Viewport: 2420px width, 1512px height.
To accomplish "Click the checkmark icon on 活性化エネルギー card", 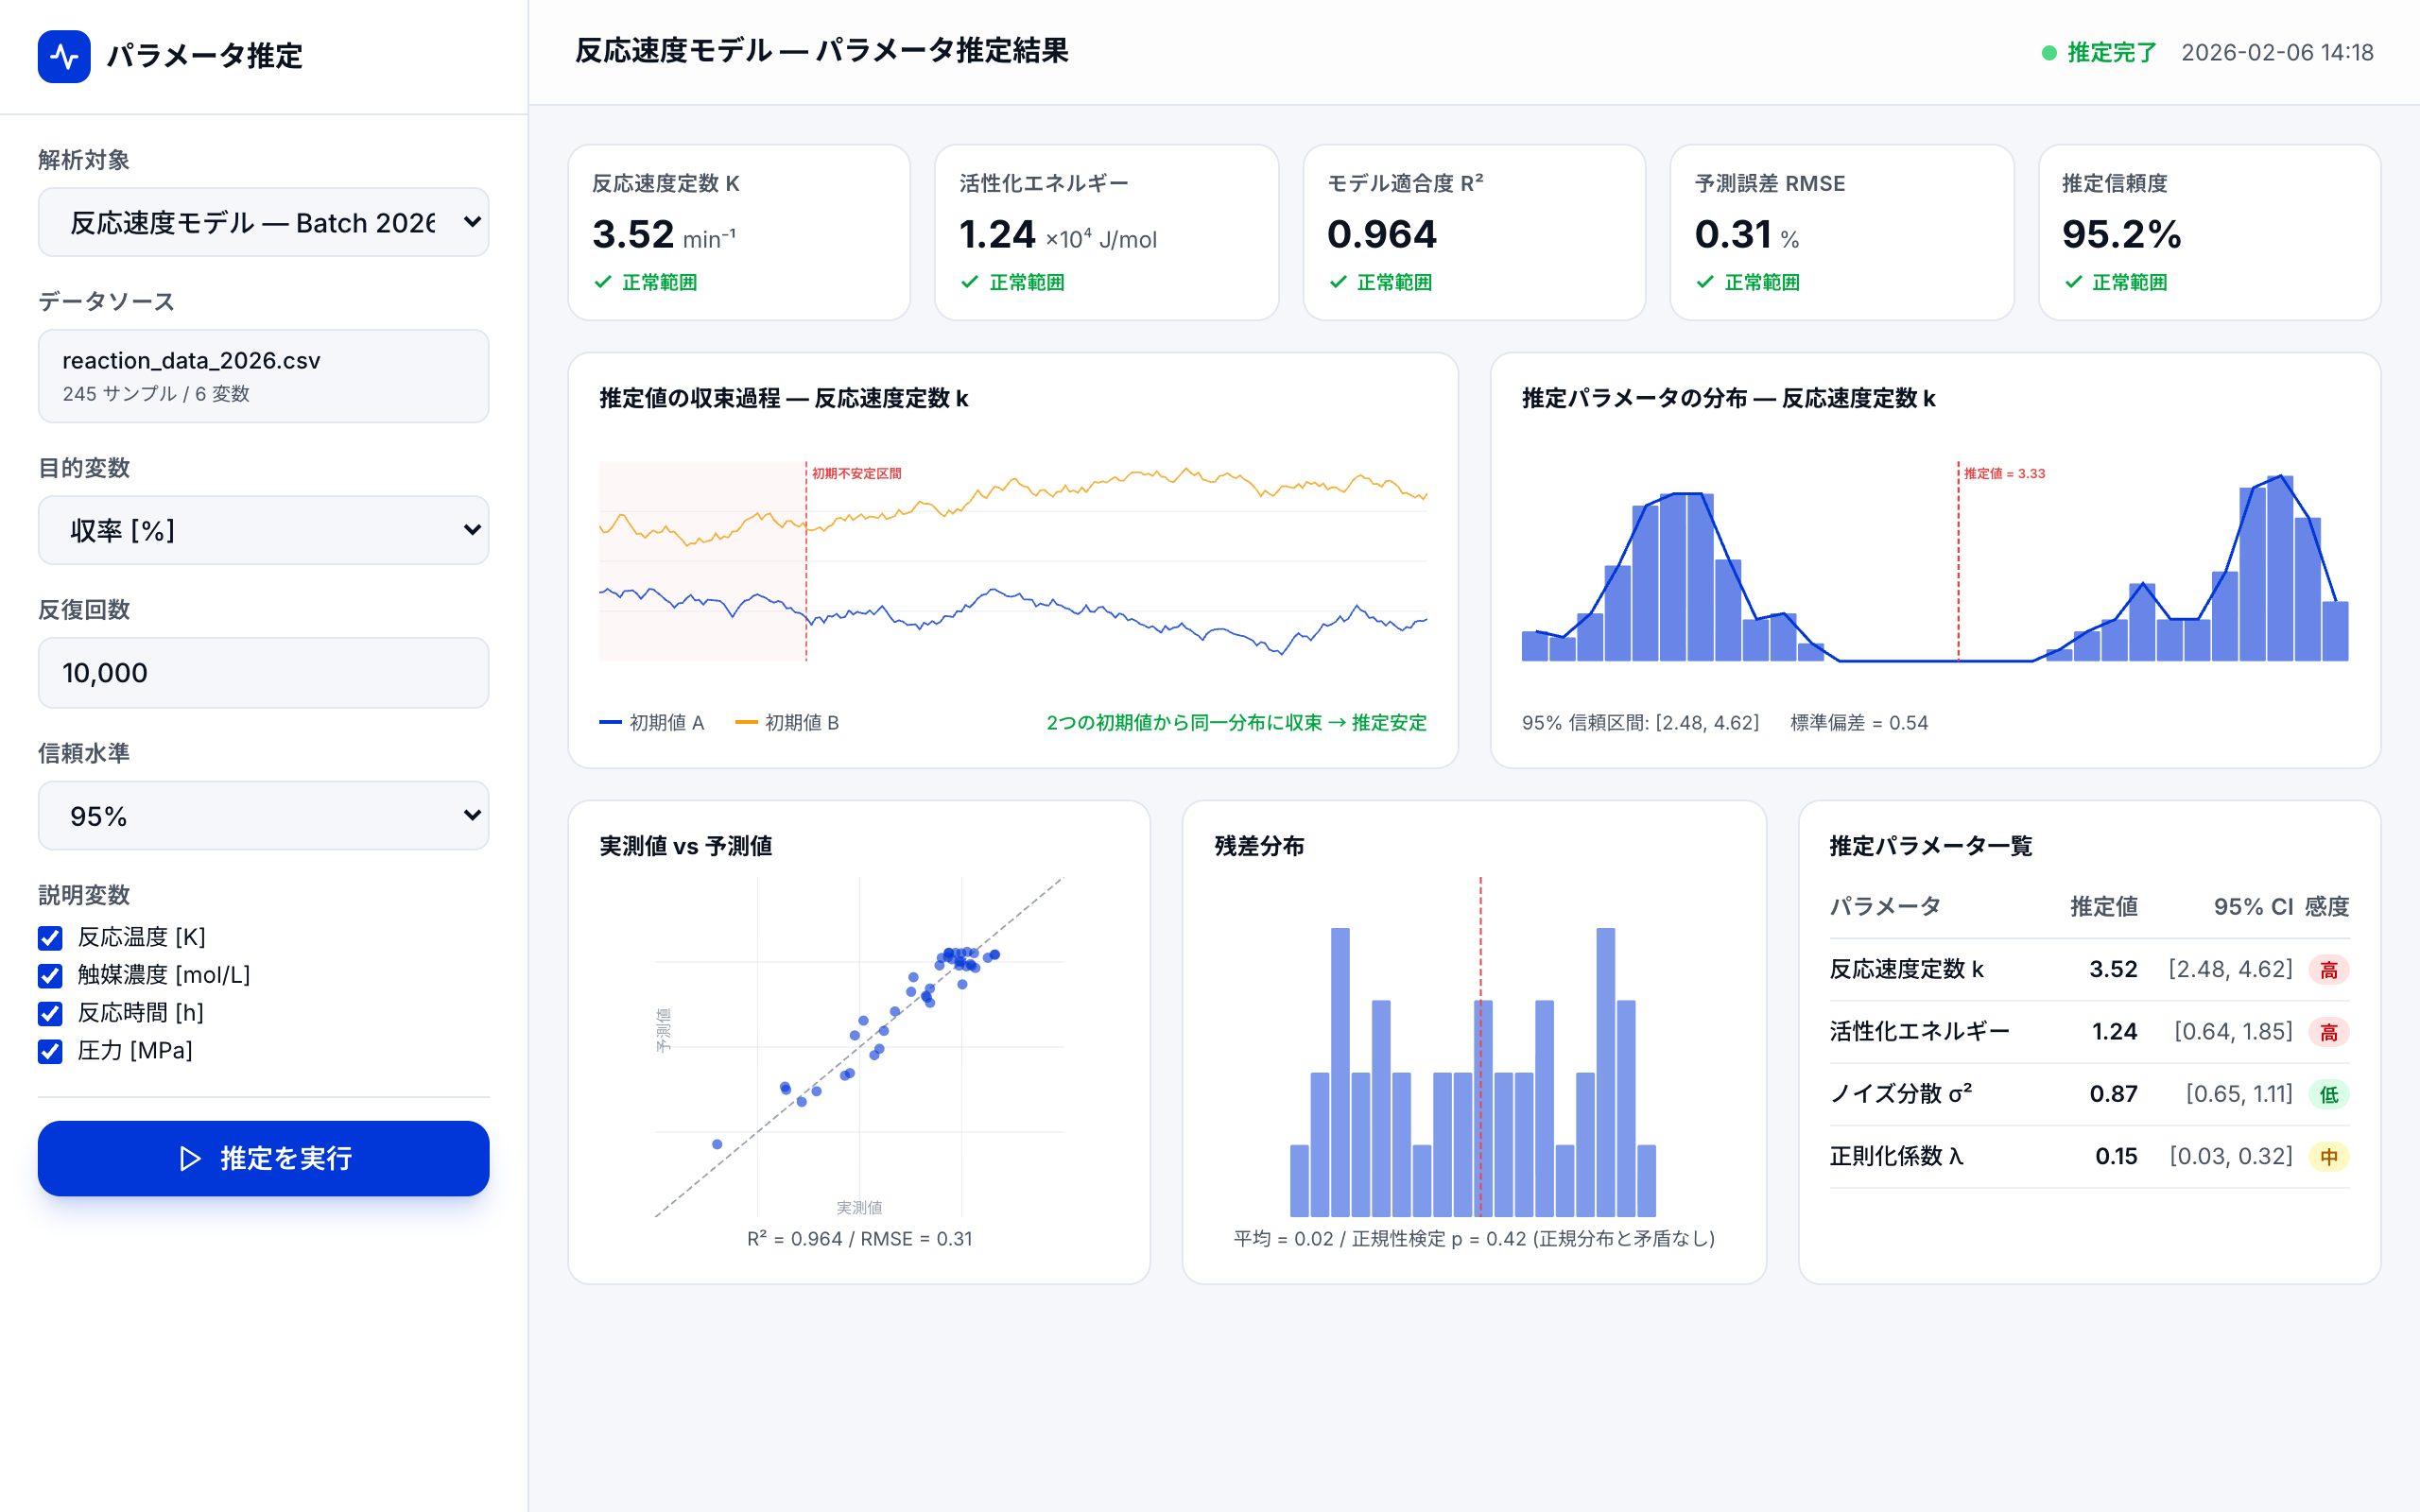I will [x=970, y=283].
